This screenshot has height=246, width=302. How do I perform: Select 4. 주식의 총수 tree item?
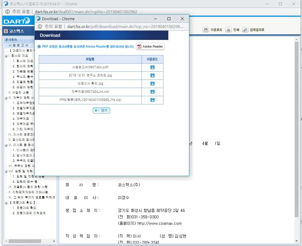click(x=23, y=77)
